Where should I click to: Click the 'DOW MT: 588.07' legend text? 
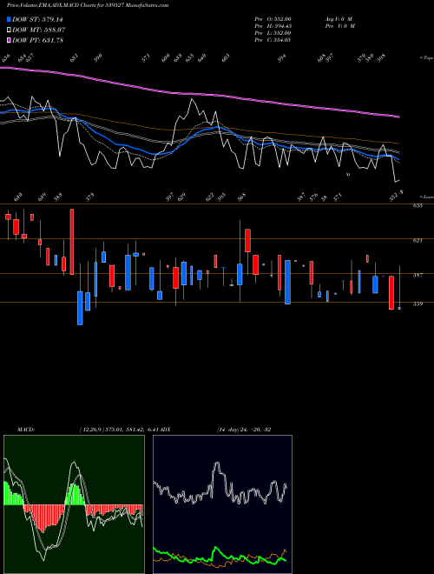click(x=39, y=30)
